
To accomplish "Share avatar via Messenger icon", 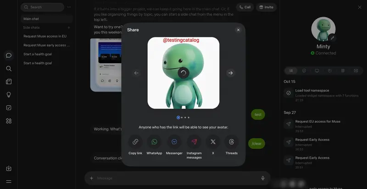I will (174, 142).
